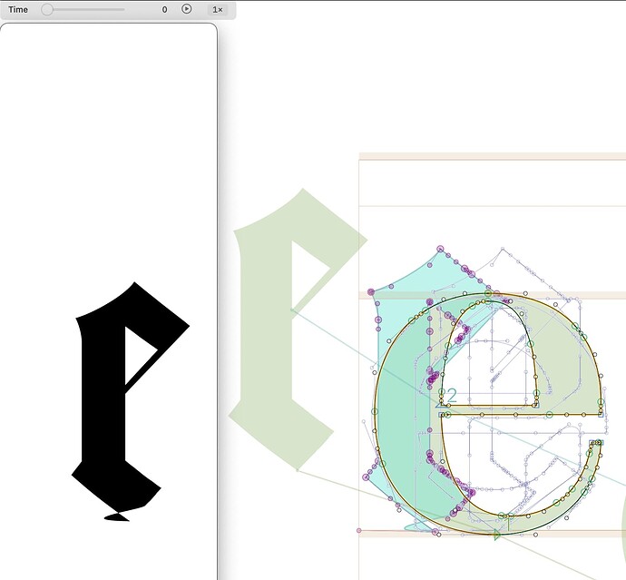Select square corner node at crossbar's right end
The height and width of the screenshot is (580, 626).
coord(601,413)
